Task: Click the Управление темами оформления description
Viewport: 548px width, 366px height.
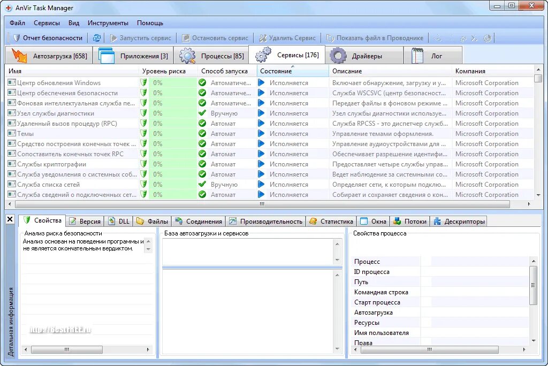Action: 383,134
